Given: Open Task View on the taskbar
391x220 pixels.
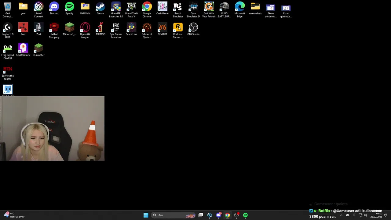Looking at the screenshot, I should pyautogui.click(x=201, y=215).
